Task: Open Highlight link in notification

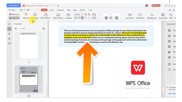Action: [x=172, y=93]
